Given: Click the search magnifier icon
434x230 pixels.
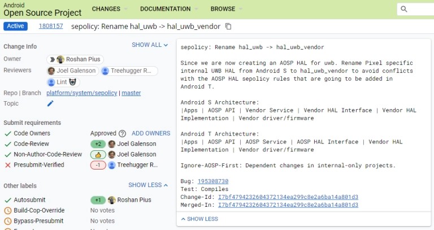Looking at the screenshot, I should coord(404,9).
